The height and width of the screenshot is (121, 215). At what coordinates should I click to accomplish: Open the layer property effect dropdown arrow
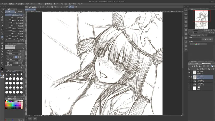[x=212, y=39]
